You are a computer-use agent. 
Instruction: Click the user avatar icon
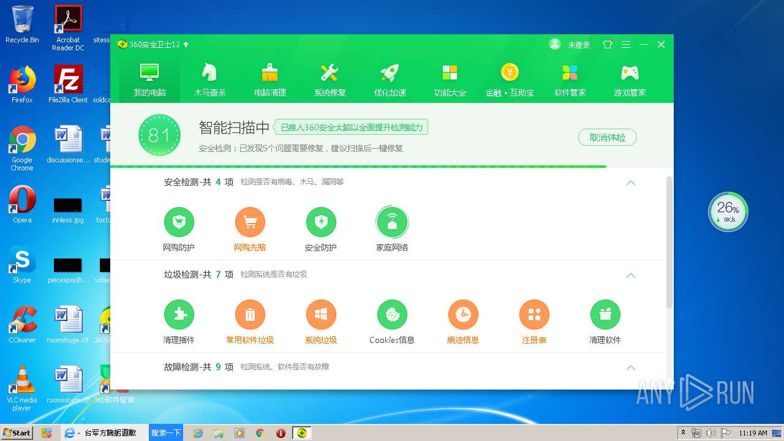[x=555, y=44]
